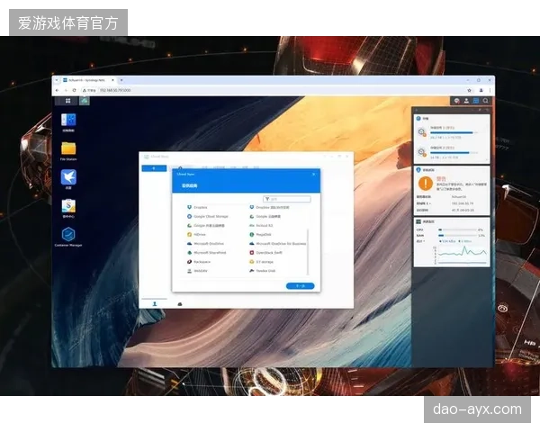Select Rackspace cloud provider
Image resolution: width=540 pixels, height=432 pixels.
click(x=199, y=262)
